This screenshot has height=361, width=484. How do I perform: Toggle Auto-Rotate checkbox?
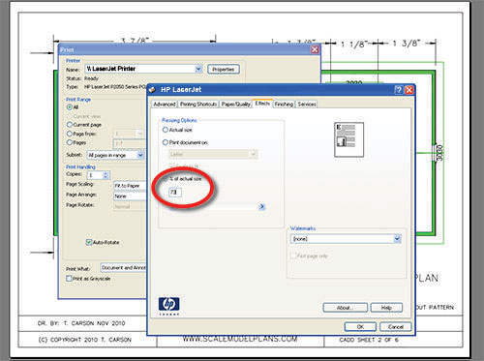tap(89, 242)
